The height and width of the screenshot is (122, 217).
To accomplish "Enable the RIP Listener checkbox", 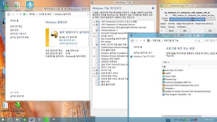I will coord(97,42).
